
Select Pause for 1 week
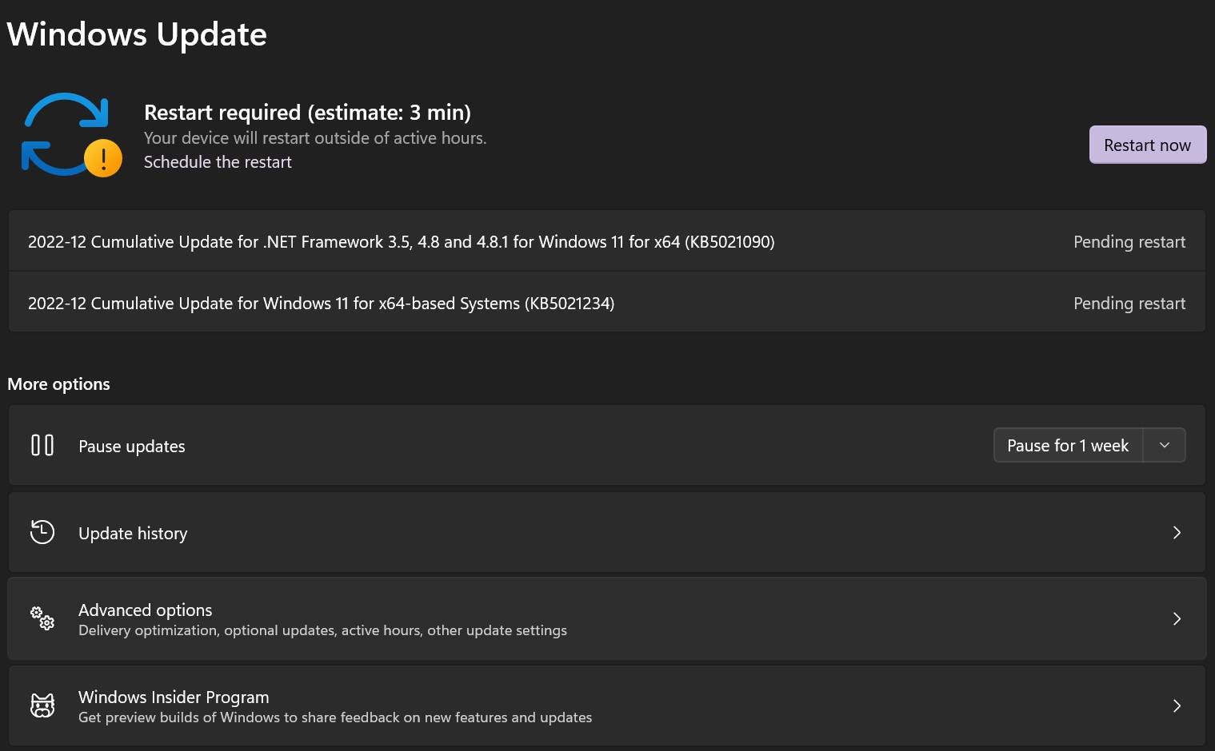tap(1068, 445)
